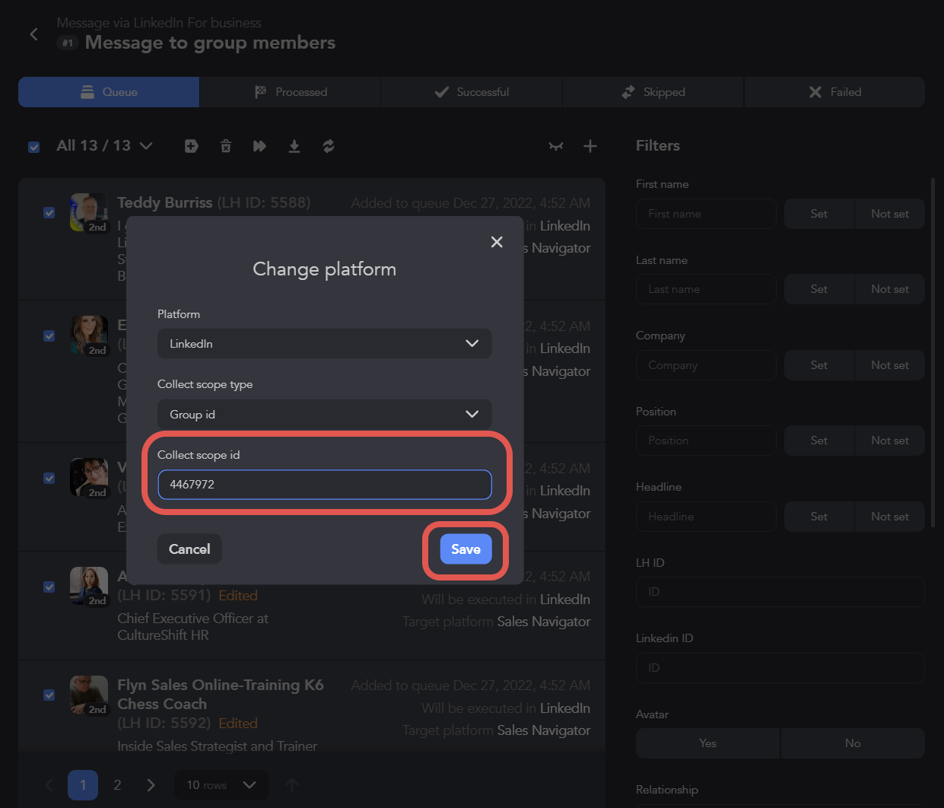Click the Cancel button
The height and width of the screenshot is (808, 944).
click(189, 549)
